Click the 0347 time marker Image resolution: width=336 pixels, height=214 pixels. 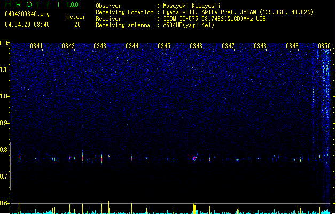pos(228,46)
